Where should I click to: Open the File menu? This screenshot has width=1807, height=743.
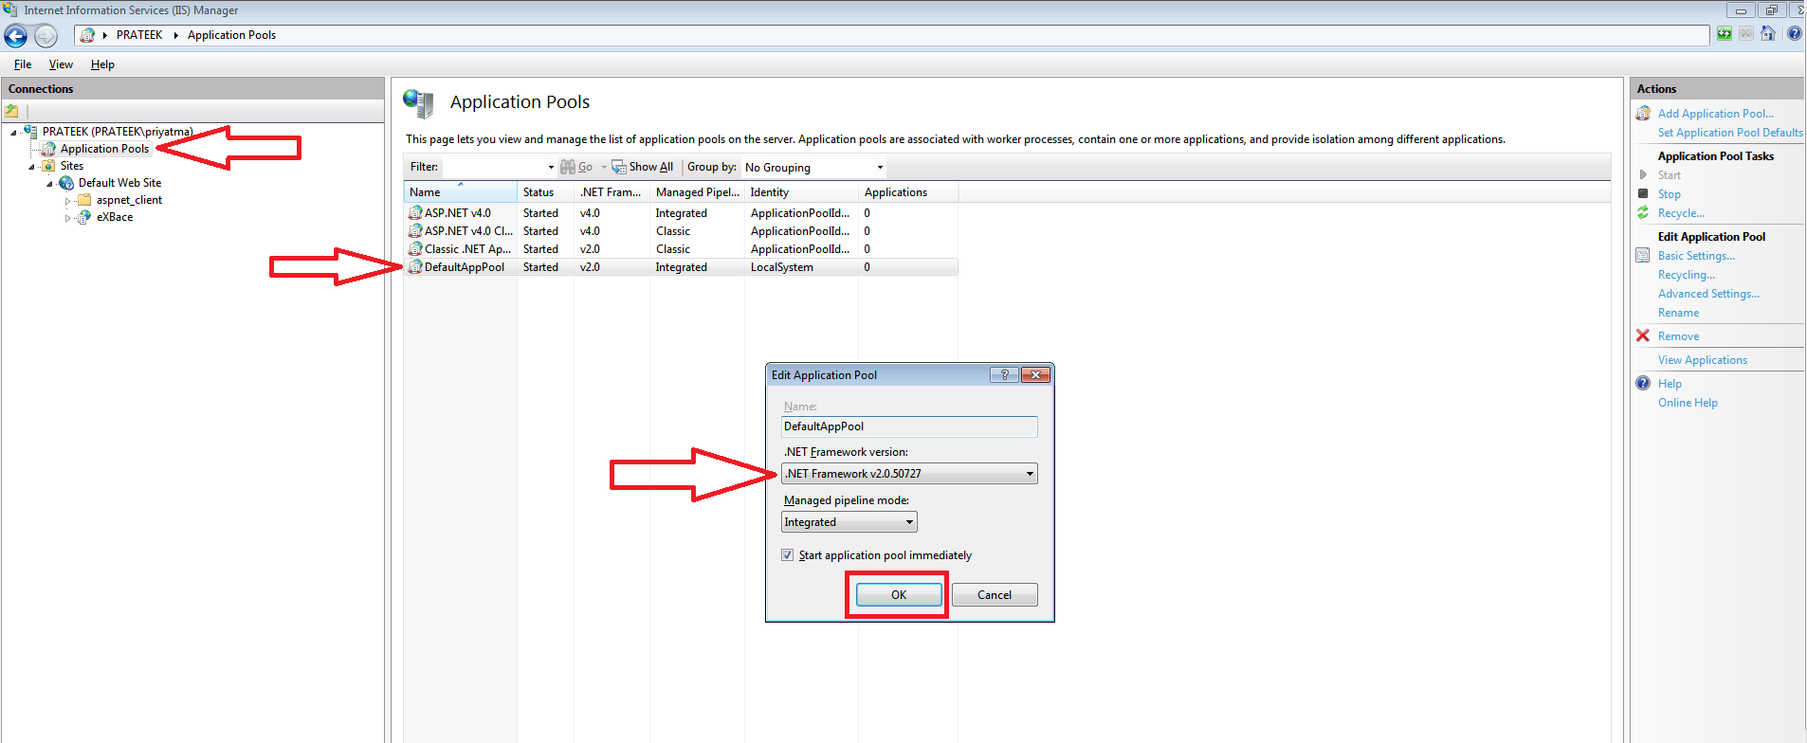click(23, 64)
